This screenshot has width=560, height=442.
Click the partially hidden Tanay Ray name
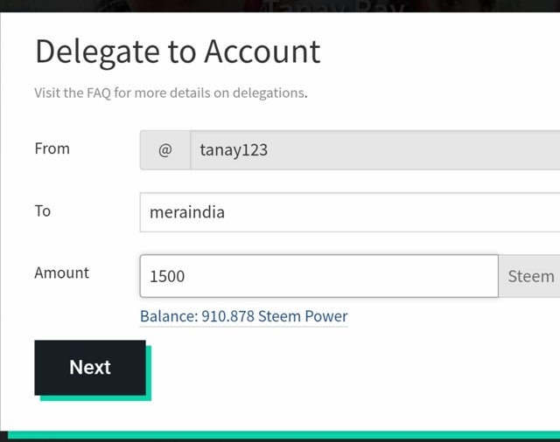(x=336, y=6)
